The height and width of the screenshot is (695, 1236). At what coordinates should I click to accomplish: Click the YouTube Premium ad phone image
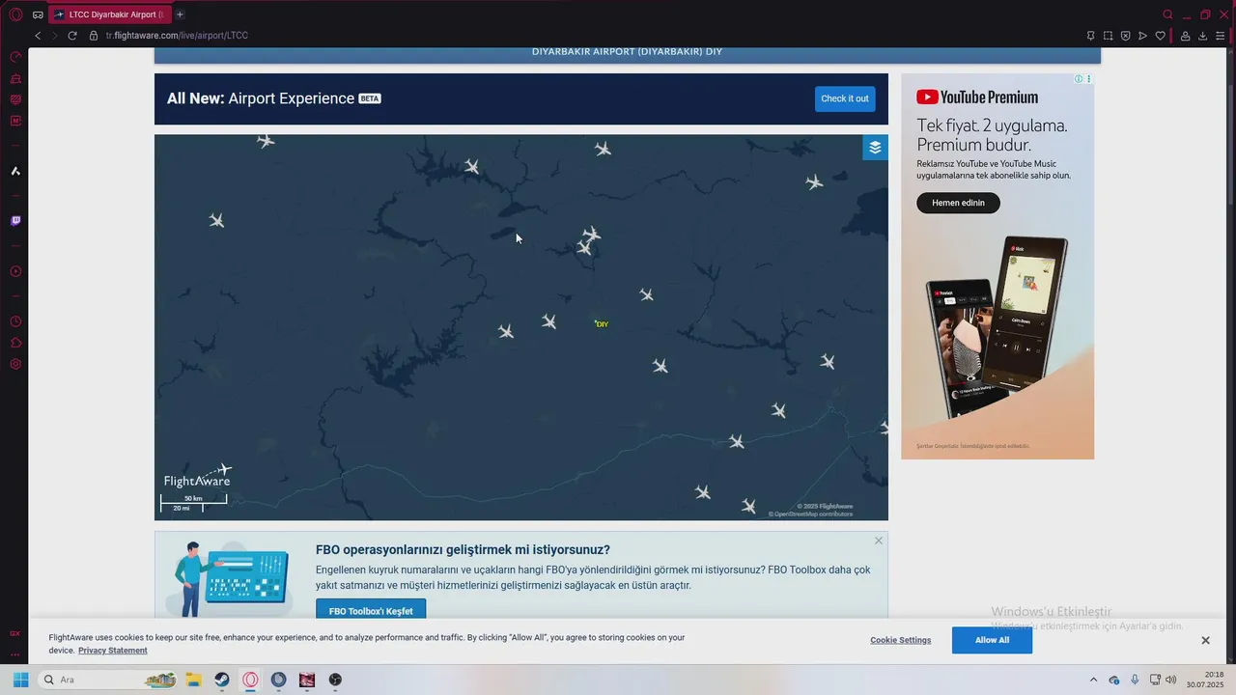click(997, 328)
